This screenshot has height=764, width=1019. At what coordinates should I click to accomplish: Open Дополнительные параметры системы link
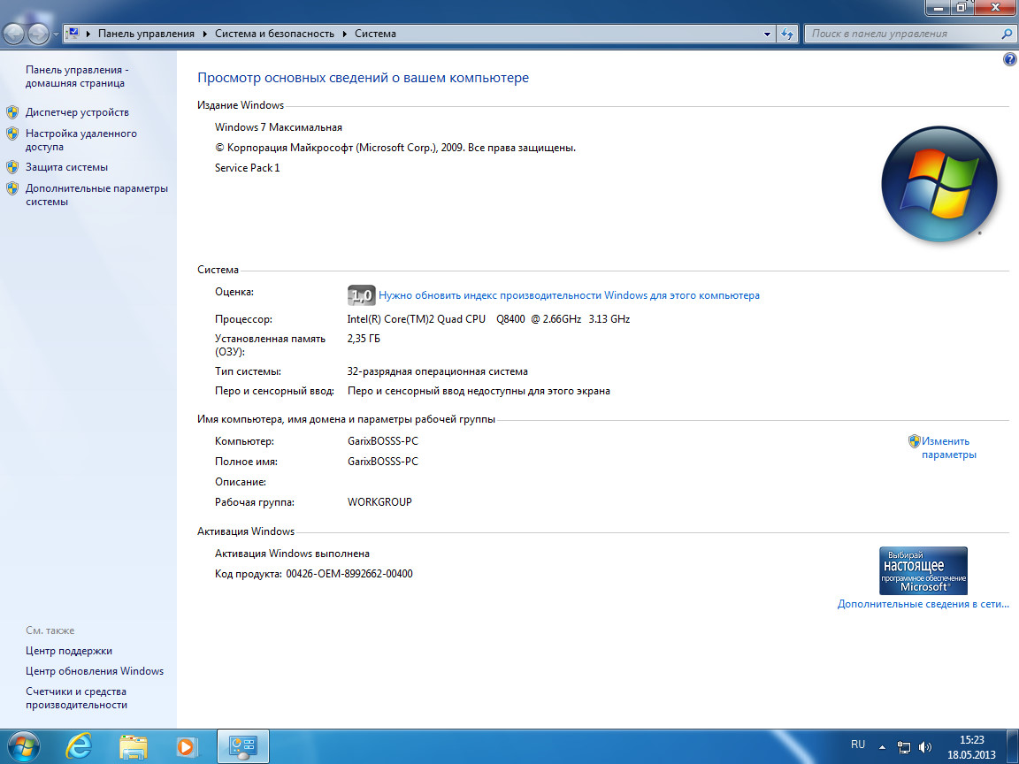(x=96, y=195)
